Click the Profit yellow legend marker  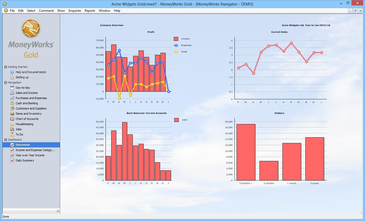pos(176,52)
